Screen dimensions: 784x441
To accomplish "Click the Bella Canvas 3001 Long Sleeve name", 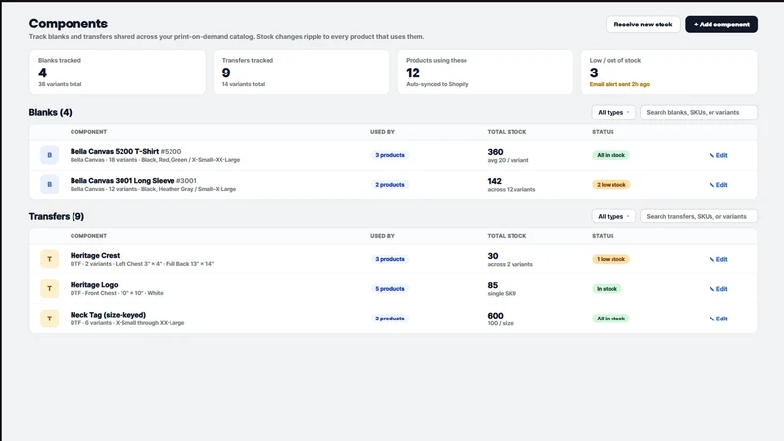I will point(122,181).
